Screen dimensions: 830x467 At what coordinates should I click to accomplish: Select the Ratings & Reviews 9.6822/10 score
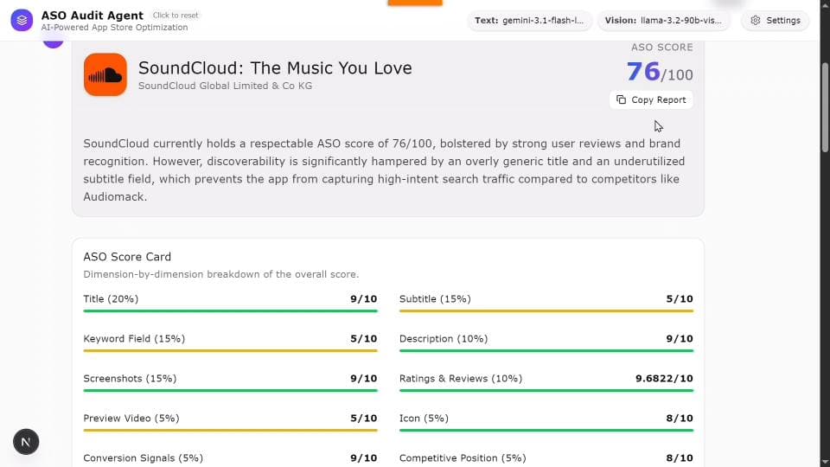click(664, 379)
